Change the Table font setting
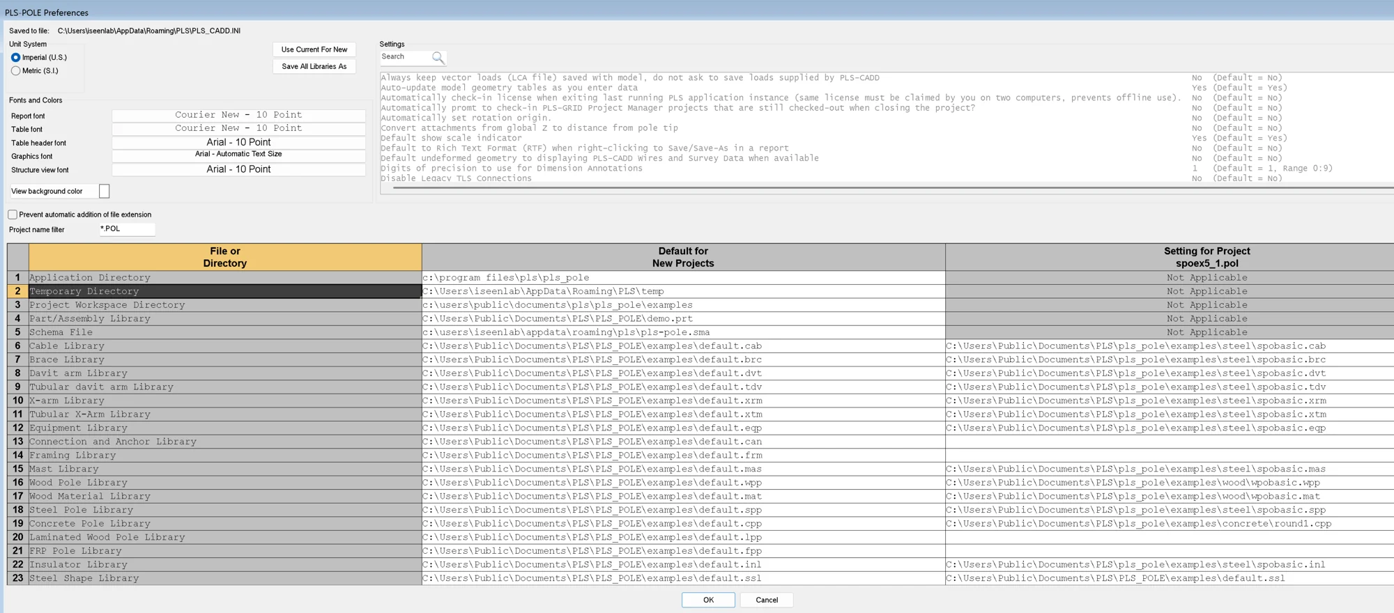 [238, 128]
